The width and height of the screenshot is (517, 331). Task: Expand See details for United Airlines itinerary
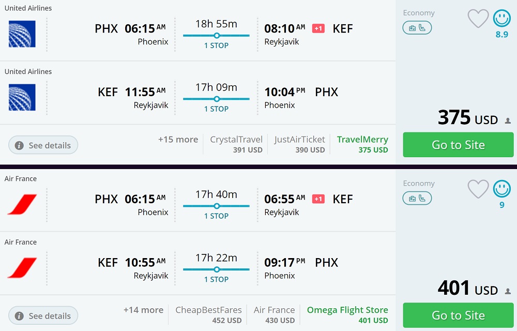[x=43, y=145]
